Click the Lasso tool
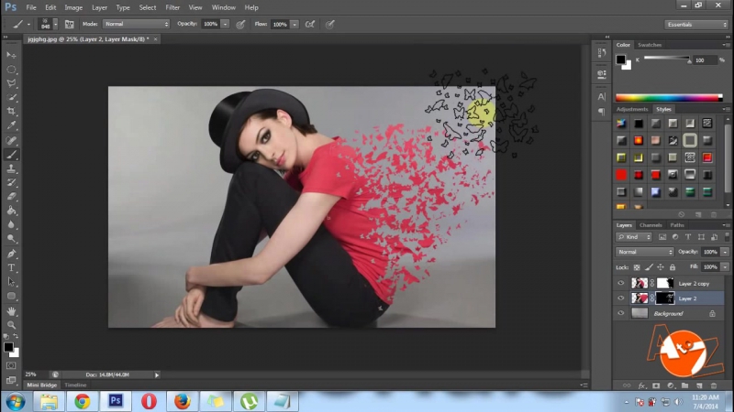The height and width of the screenshot is (412, 734). (x=12, y=82)
